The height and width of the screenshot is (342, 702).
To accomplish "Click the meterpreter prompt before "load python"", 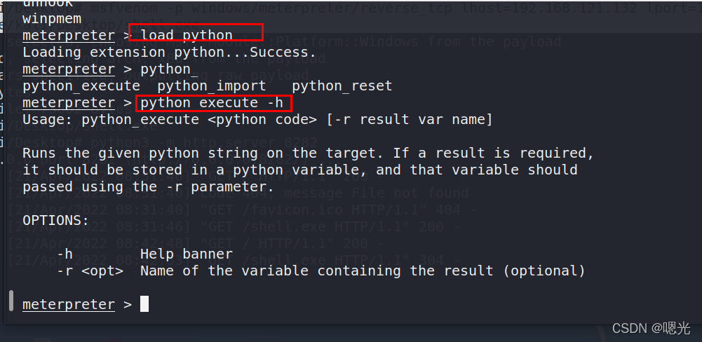I will [x=68, y=35].
